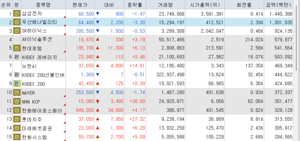The width and height of the screenshot is (300, 141).
Task: Select the 싸이닉솔루션 stock name
Action: (x=37, y=39)
